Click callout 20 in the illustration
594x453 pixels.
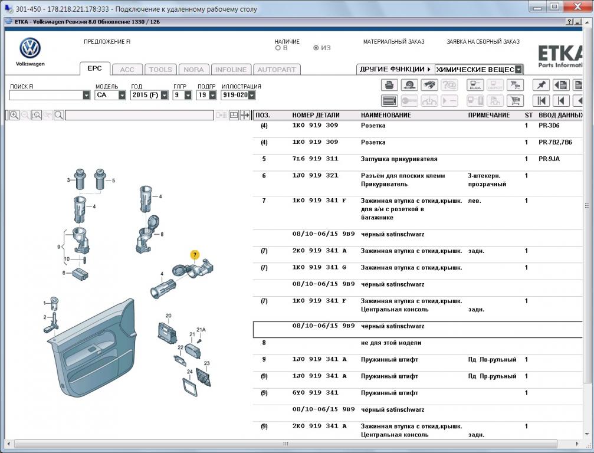(168, 316)
